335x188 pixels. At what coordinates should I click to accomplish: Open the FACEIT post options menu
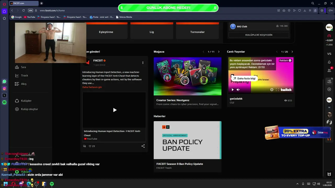pyautogui.click(x=143, y=63)
